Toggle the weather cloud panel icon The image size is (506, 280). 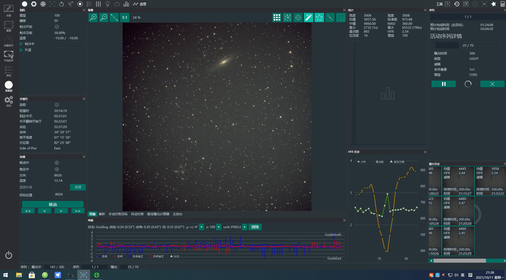pyautogui.click(x=117, y=4)
